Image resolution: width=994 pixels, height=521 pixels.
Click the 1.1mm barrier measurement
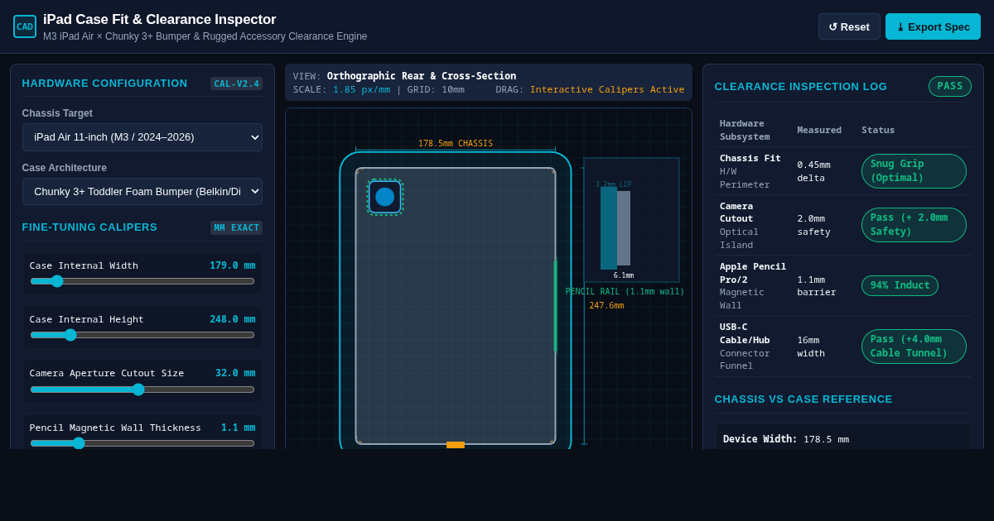816,285
